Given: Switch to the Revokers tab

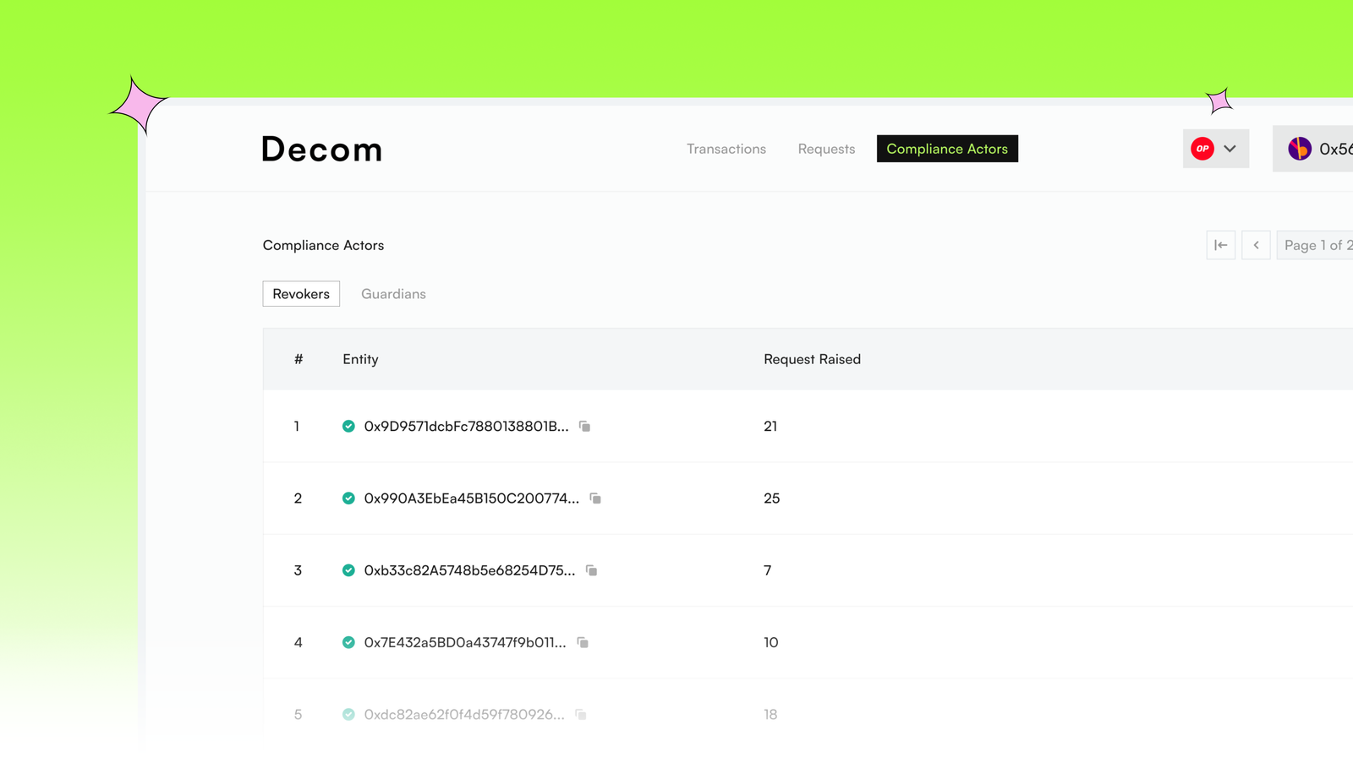Looking at the screenshot, I should coord(301,294).
